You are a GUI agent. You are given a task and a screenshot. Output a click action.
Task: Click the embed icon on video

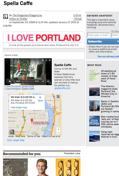pos(50,60)
